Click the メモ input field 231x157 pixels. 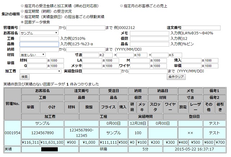[149, 33]
